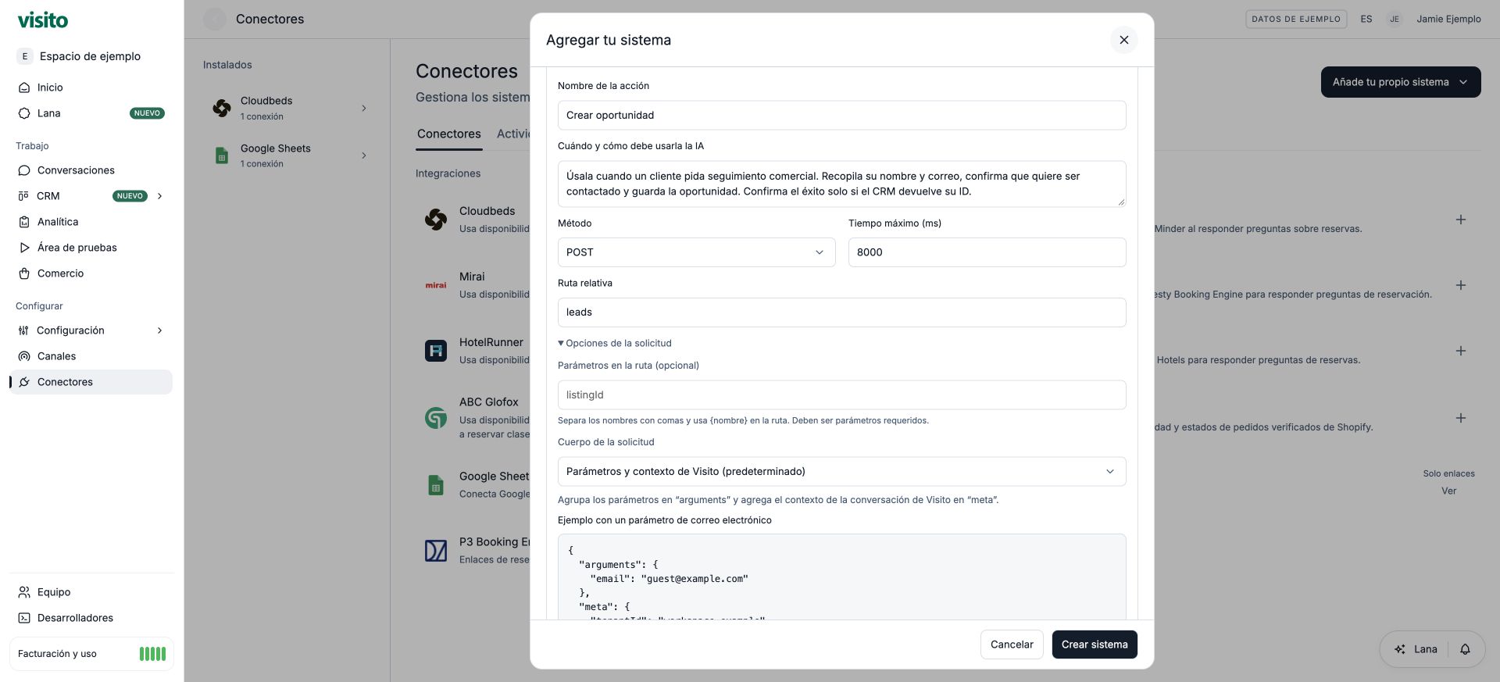
Task: Open Desarrolladores terminal icon
Action: tap(24, 618)
